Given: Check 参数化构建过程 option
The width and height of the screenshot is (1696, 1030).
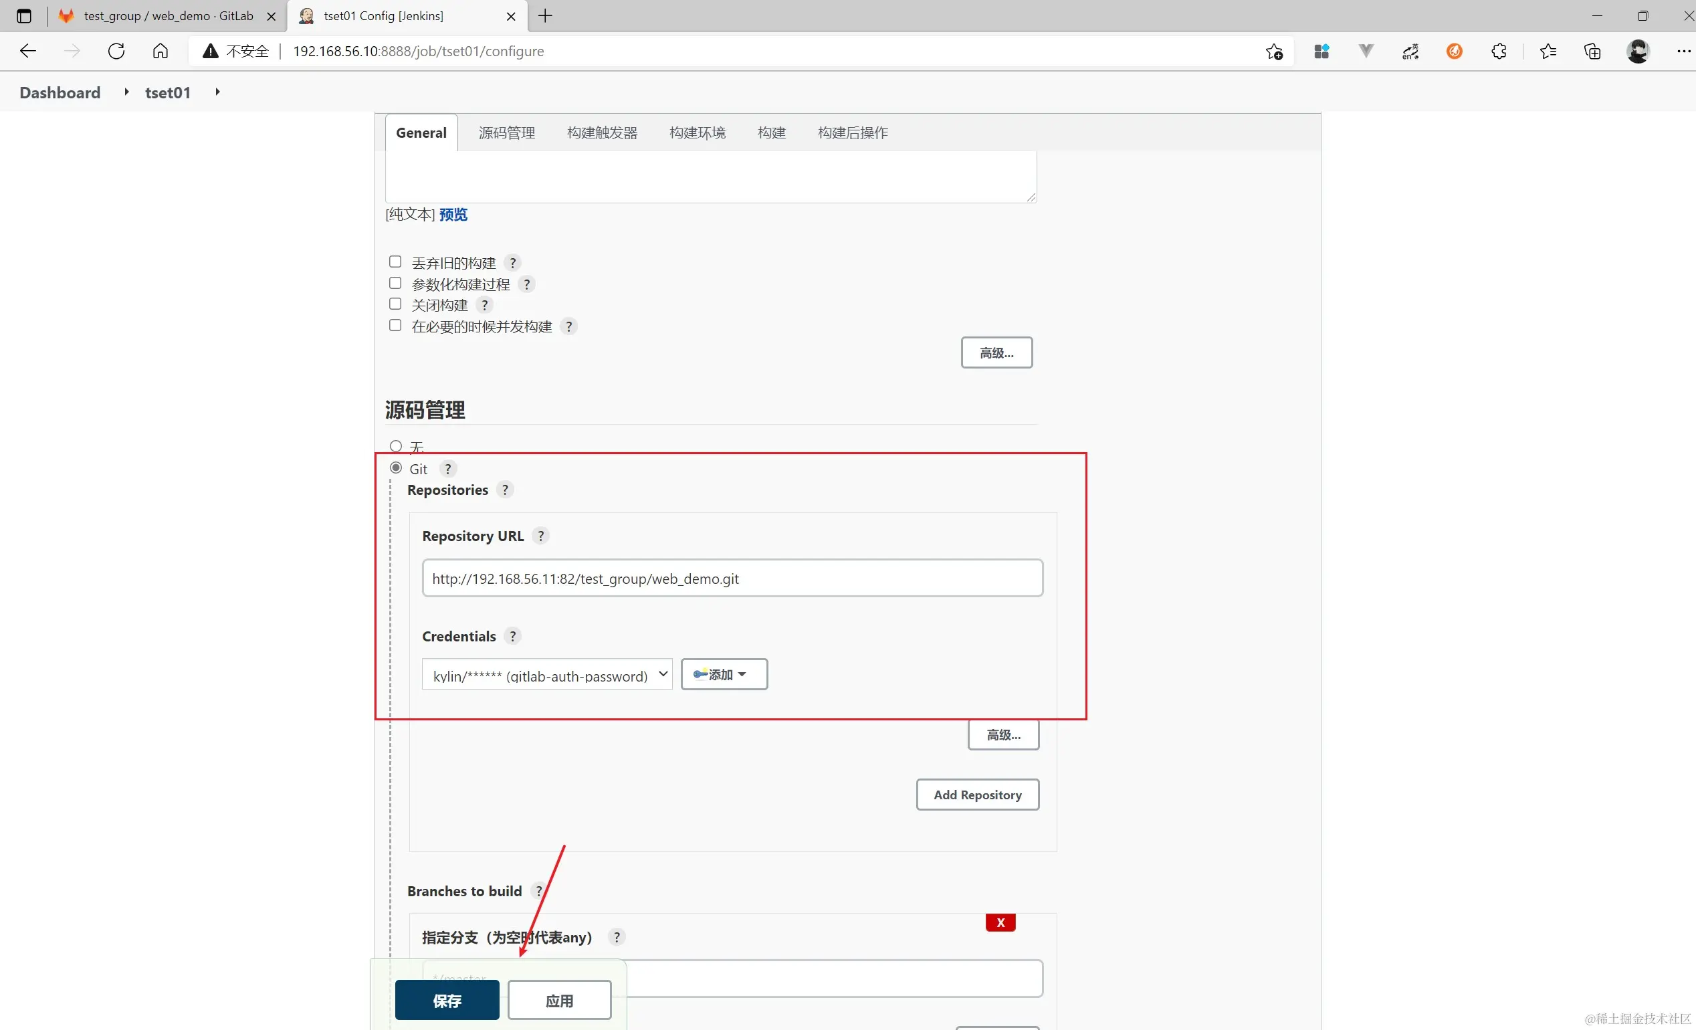Looking at the screenshot, I should pyautogui.click(x=395, y=283).
